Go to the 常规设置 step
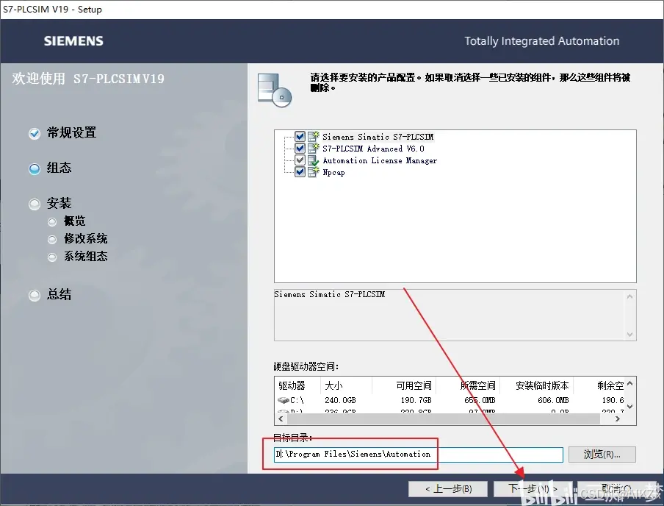The image size is (664, 506). tap(71, 133)
